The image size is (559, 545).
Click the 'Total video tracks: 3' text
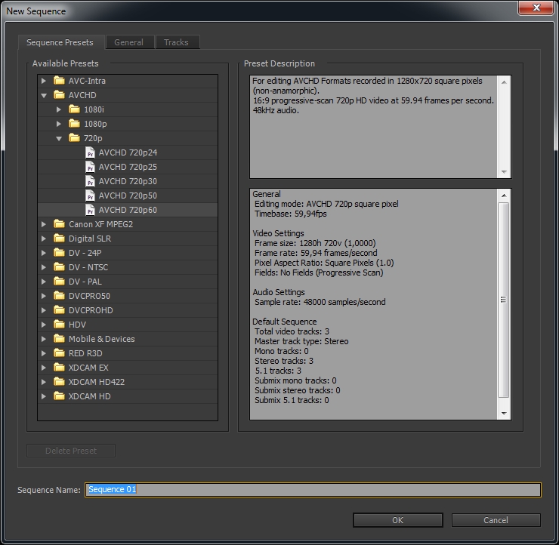point(292,331)
